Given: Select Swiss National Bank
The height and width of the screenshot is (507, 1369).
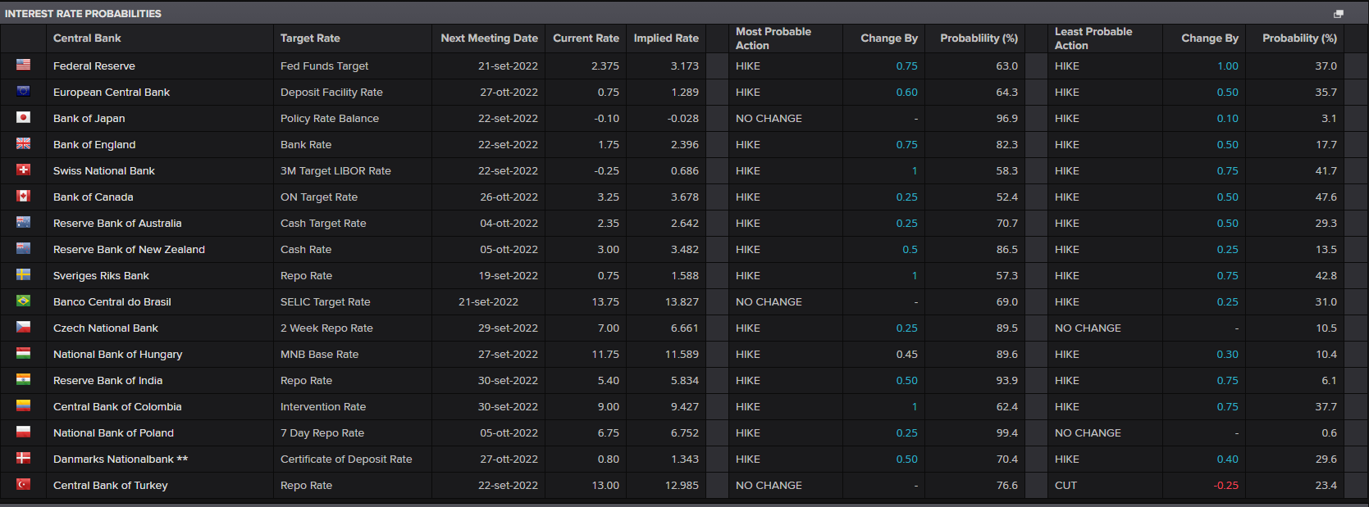Looking at the screenshot, I should point(104,171).
